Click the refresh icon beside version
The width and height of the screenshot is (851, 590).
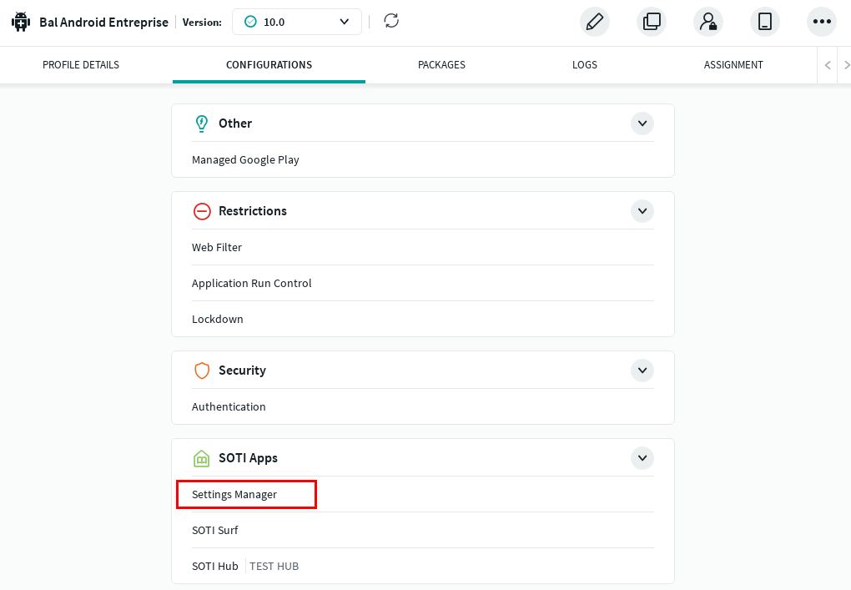tap(391, 22)
